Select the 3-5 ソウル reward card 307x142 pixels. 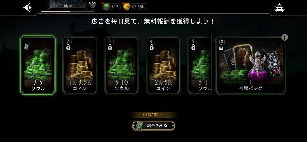pyautogui.click(x=38, y=65)
